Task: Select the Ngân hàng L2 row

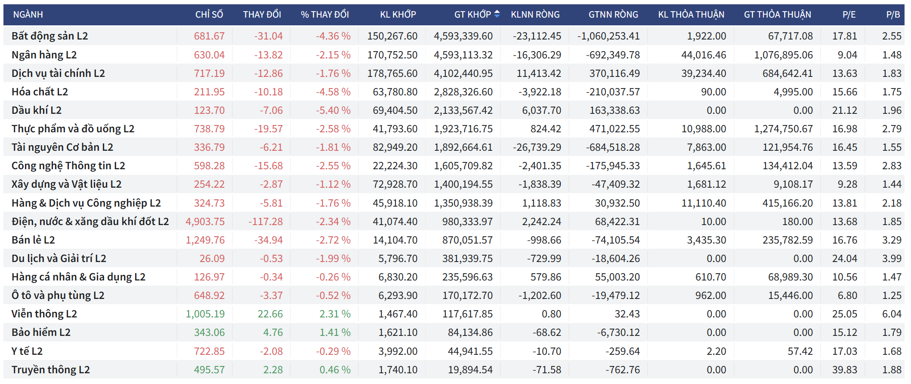Action: pyautogui.click(x=44, y=55)
